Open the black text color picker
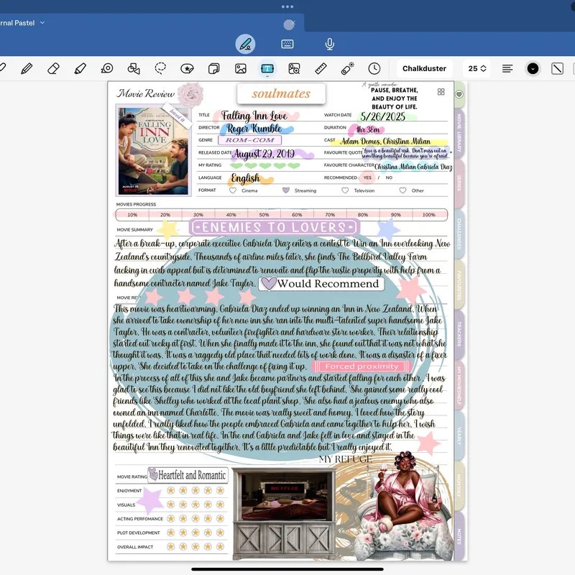 [x=533, y=68]
